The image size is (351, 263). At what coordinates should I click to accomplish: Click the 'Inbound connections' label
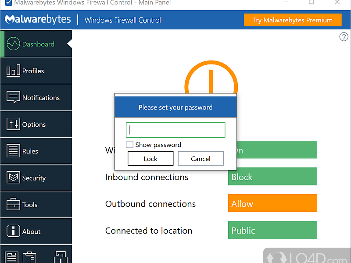click(x=147, y=177)
